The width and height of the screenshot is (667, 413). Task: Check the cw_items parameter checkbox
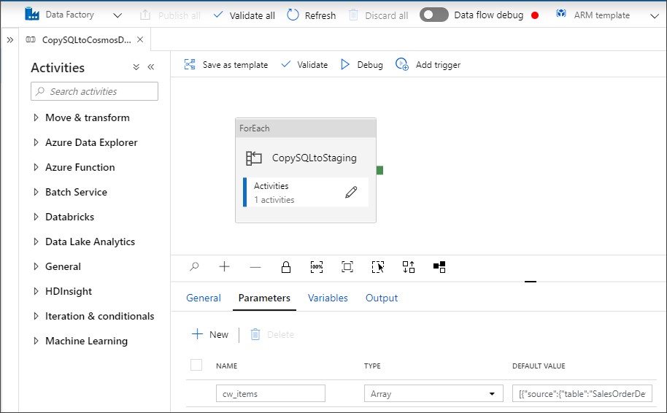(x=196, y=393)
